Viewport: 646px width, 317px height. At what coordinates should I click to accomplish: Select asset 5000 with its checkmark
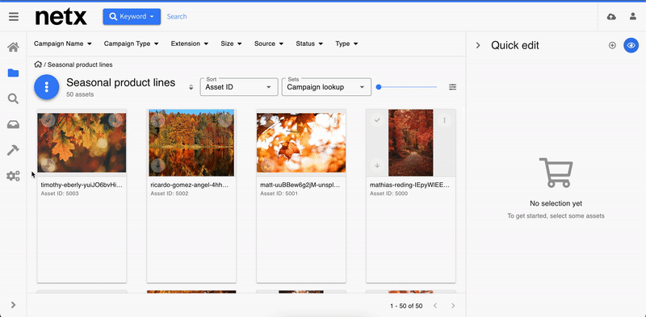click(377, 120)
